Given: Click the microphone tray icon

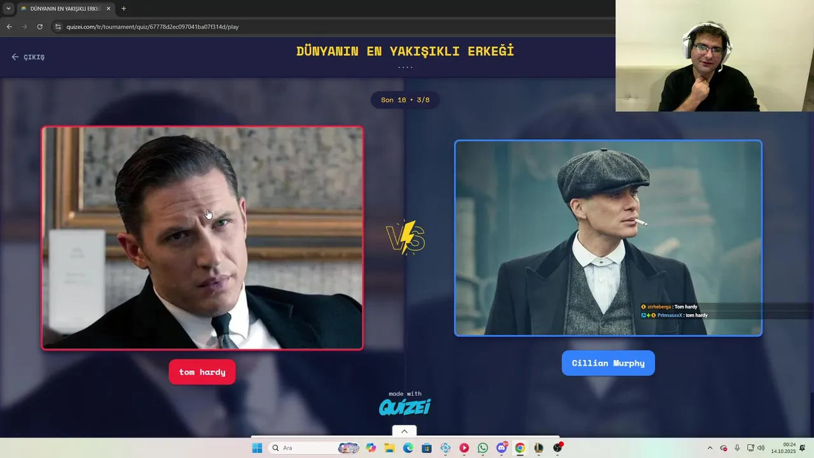Looking at the screenshot, I should tap(737, 448).
